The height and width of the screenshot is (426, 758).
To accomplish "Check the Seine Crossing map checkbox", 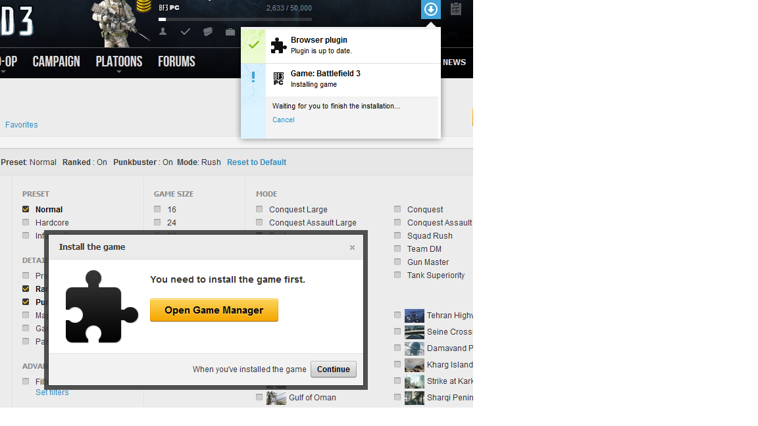I will 397,331.
